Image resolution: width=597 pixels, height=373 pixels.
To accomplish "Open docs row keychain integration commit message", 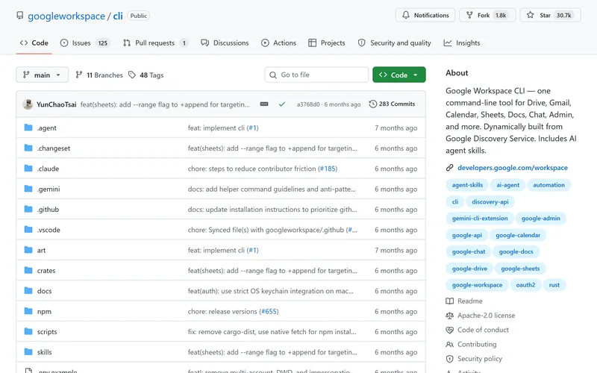I will (x=270, y=291).
